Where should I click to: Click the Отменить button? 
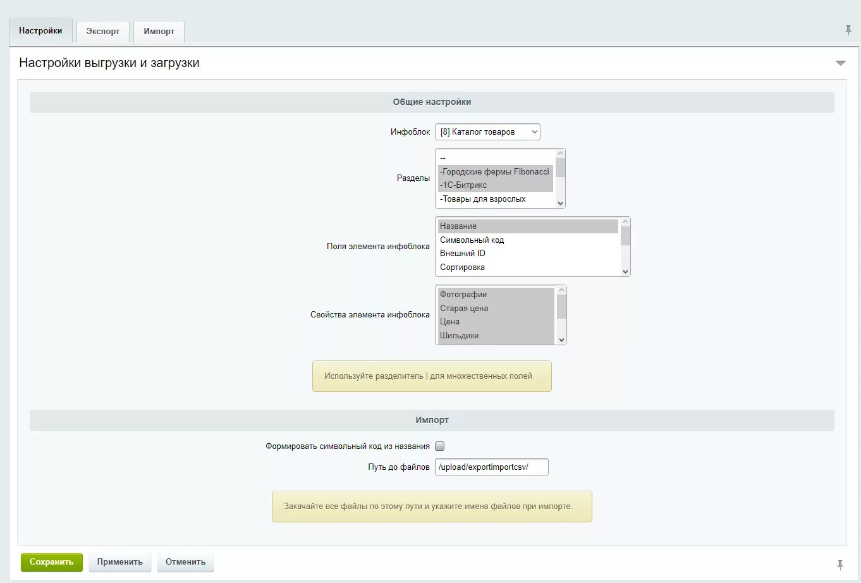pos(185,562)
